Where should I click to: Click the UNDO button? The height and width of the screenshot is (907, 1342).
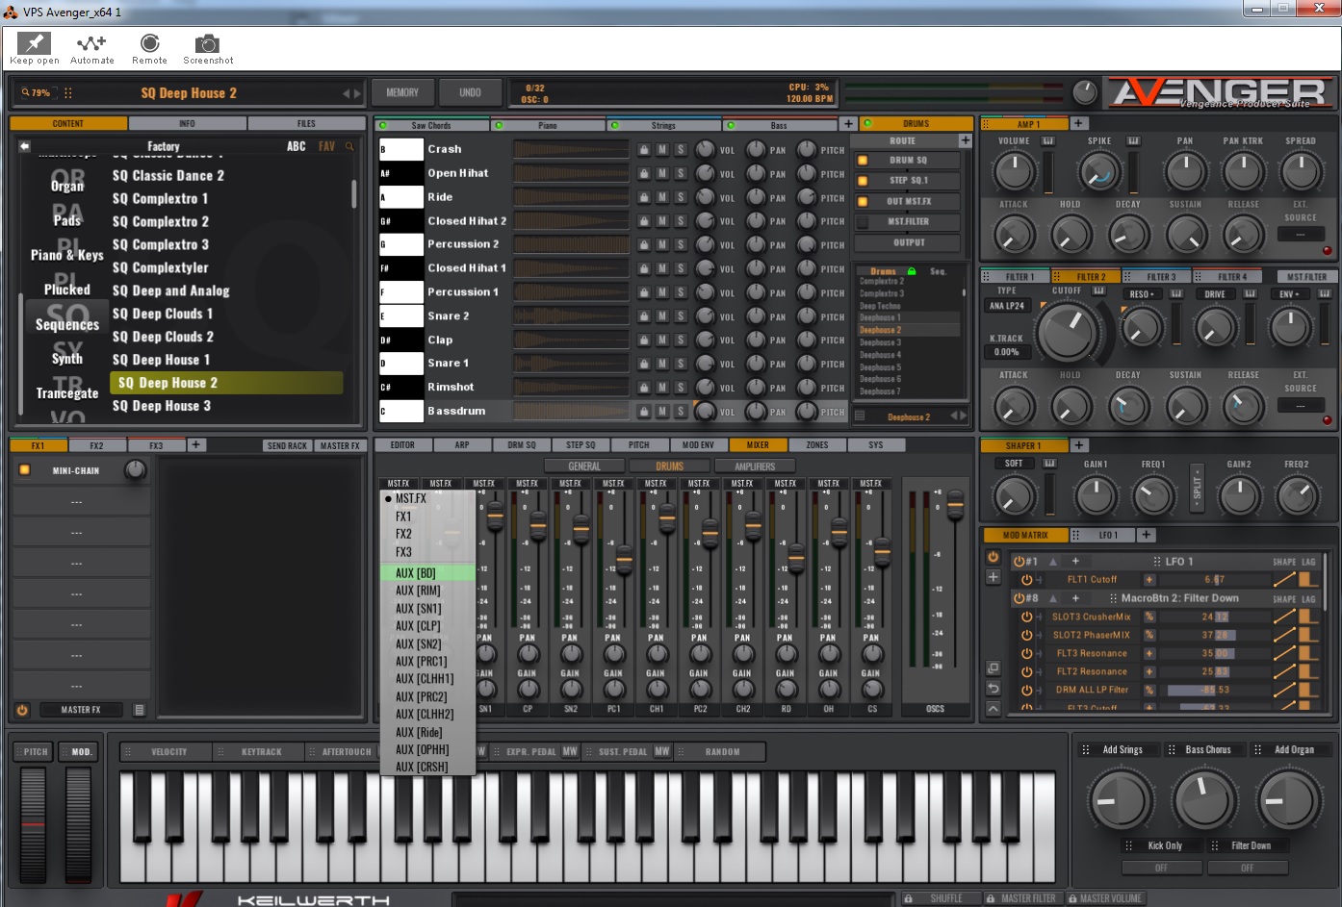(470, 93)
